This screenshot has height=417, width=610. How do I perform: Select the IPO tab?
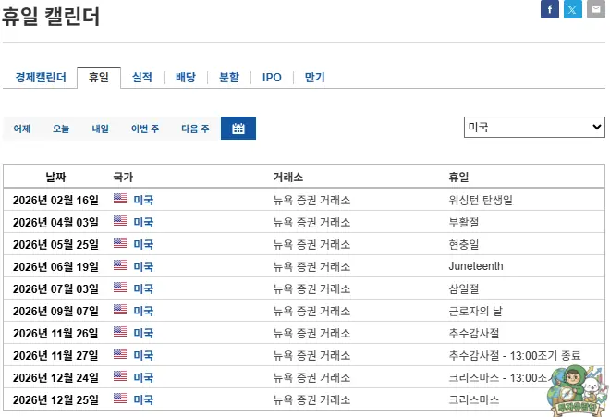point(272,78)
